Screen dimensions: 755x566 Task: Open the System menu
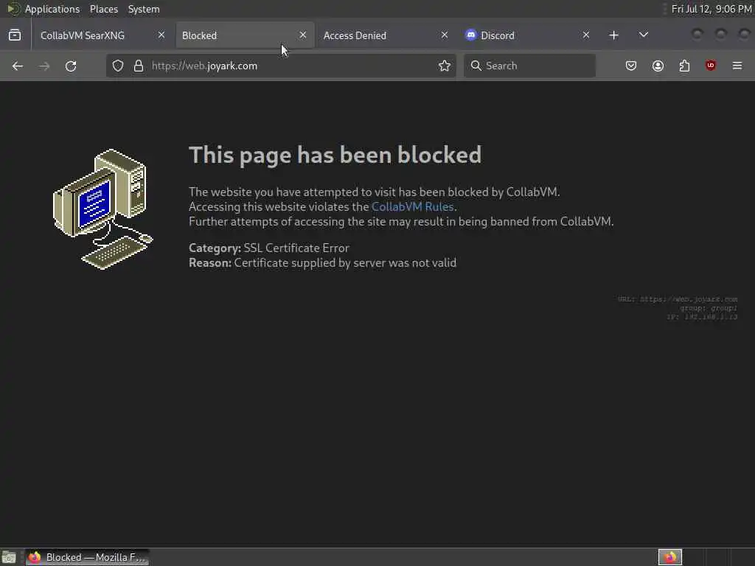pyautogui.click(x=144, y=9)
